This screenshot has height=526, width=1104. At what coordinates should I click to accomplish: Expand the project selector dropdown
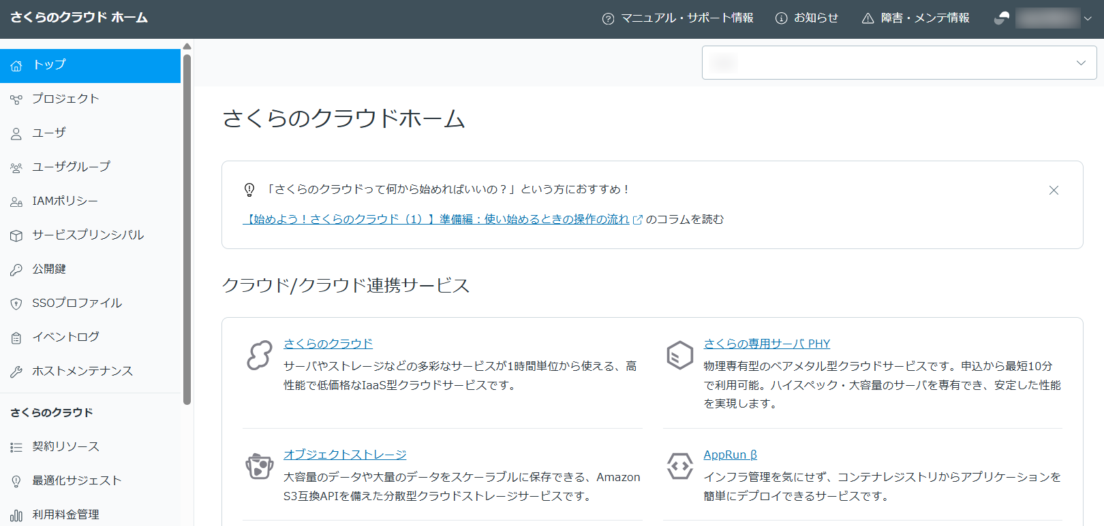pyautogui.click(x=900, y=63)
